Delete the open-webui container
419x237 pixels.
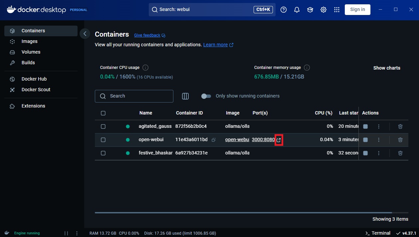click(x=400, y=140)
